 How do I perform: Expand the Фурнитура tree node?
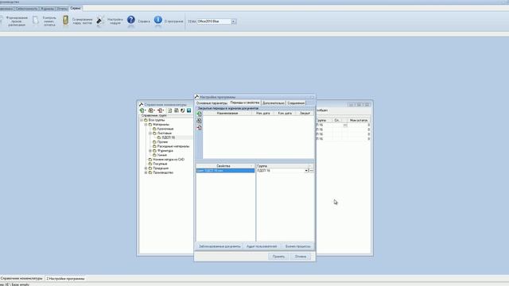[150, 151]
